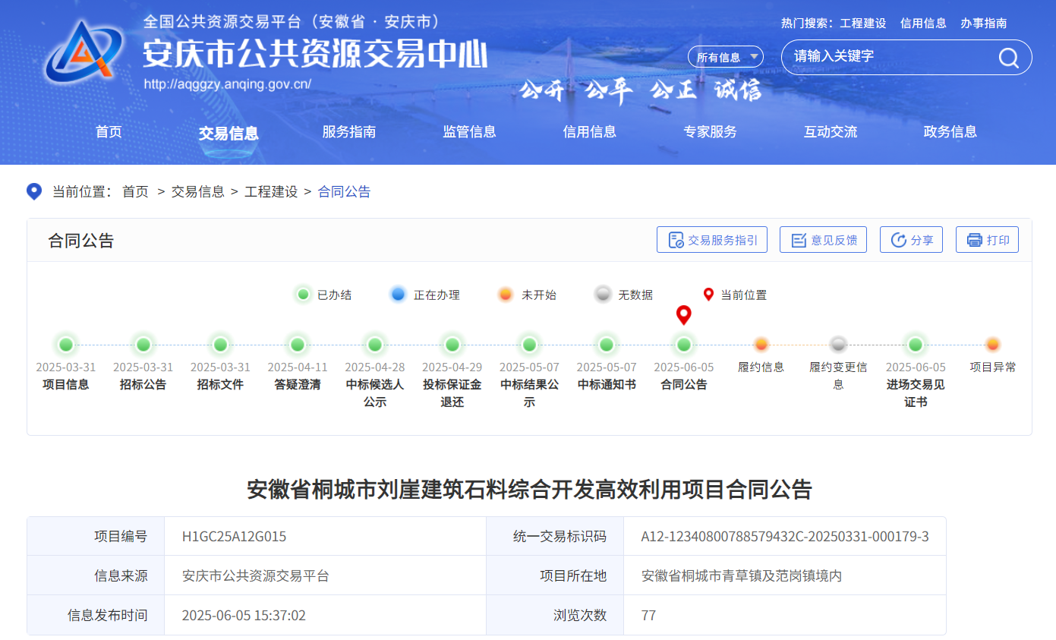Select the 招标公告 timeline step
The image size is (1056, 640).
[143, 345]
